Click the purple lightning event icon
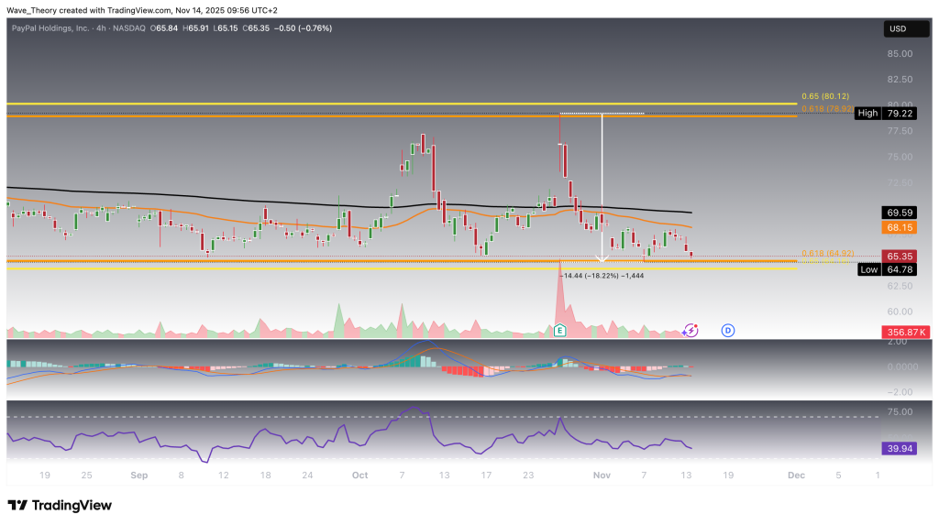Viewport: 939px width, 525px height. tap(691, 330)
